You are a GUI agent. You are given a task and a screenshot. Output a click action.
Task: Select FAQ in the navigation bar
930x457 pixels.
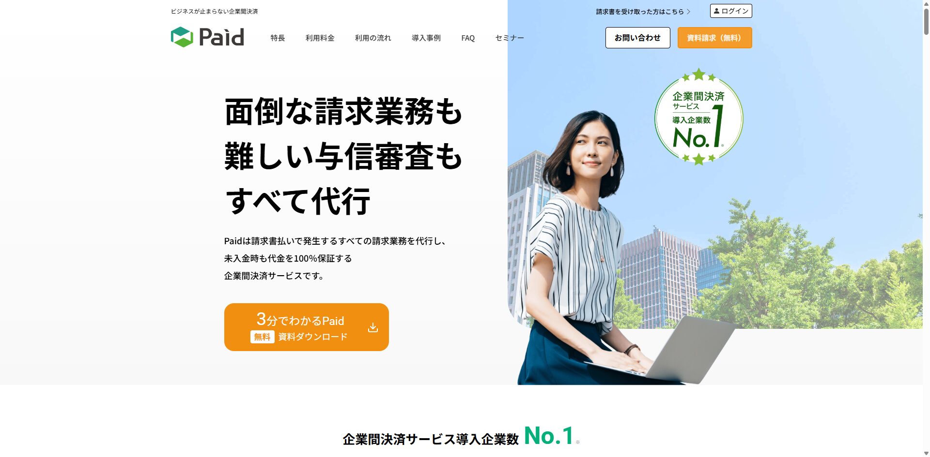pos(468,38)
